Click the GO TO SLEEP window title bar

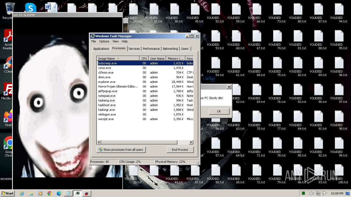tap(68, 15)
